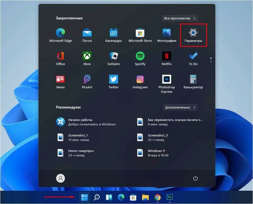The width and height of the screenshot is (253, 204).
Task: Show Все приложения list
Action: click(x=180, y=18)
